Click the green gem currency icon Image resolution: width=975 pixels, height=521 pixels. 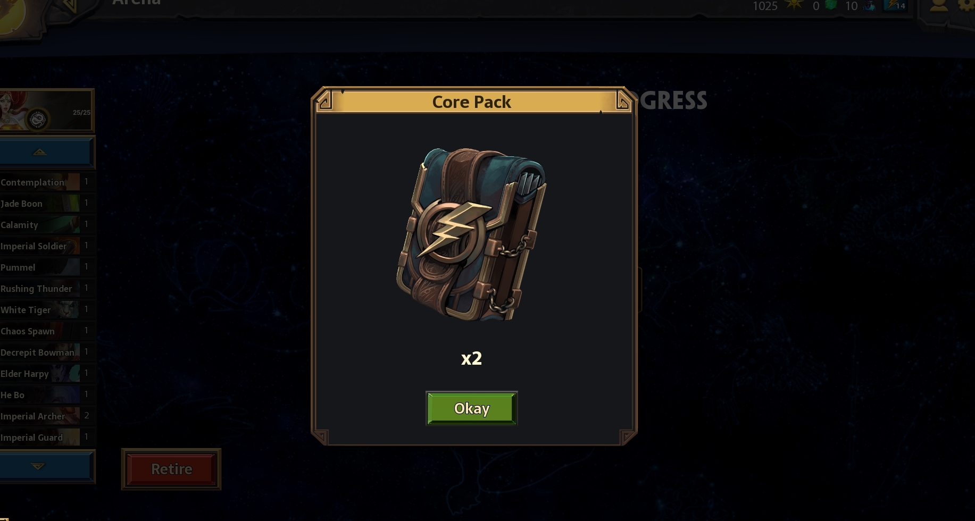tap(830, 5)
